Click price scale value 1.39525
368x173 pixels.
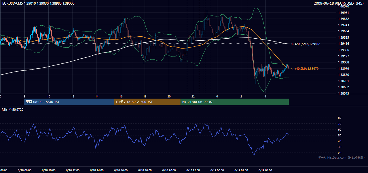pos(344,37)
